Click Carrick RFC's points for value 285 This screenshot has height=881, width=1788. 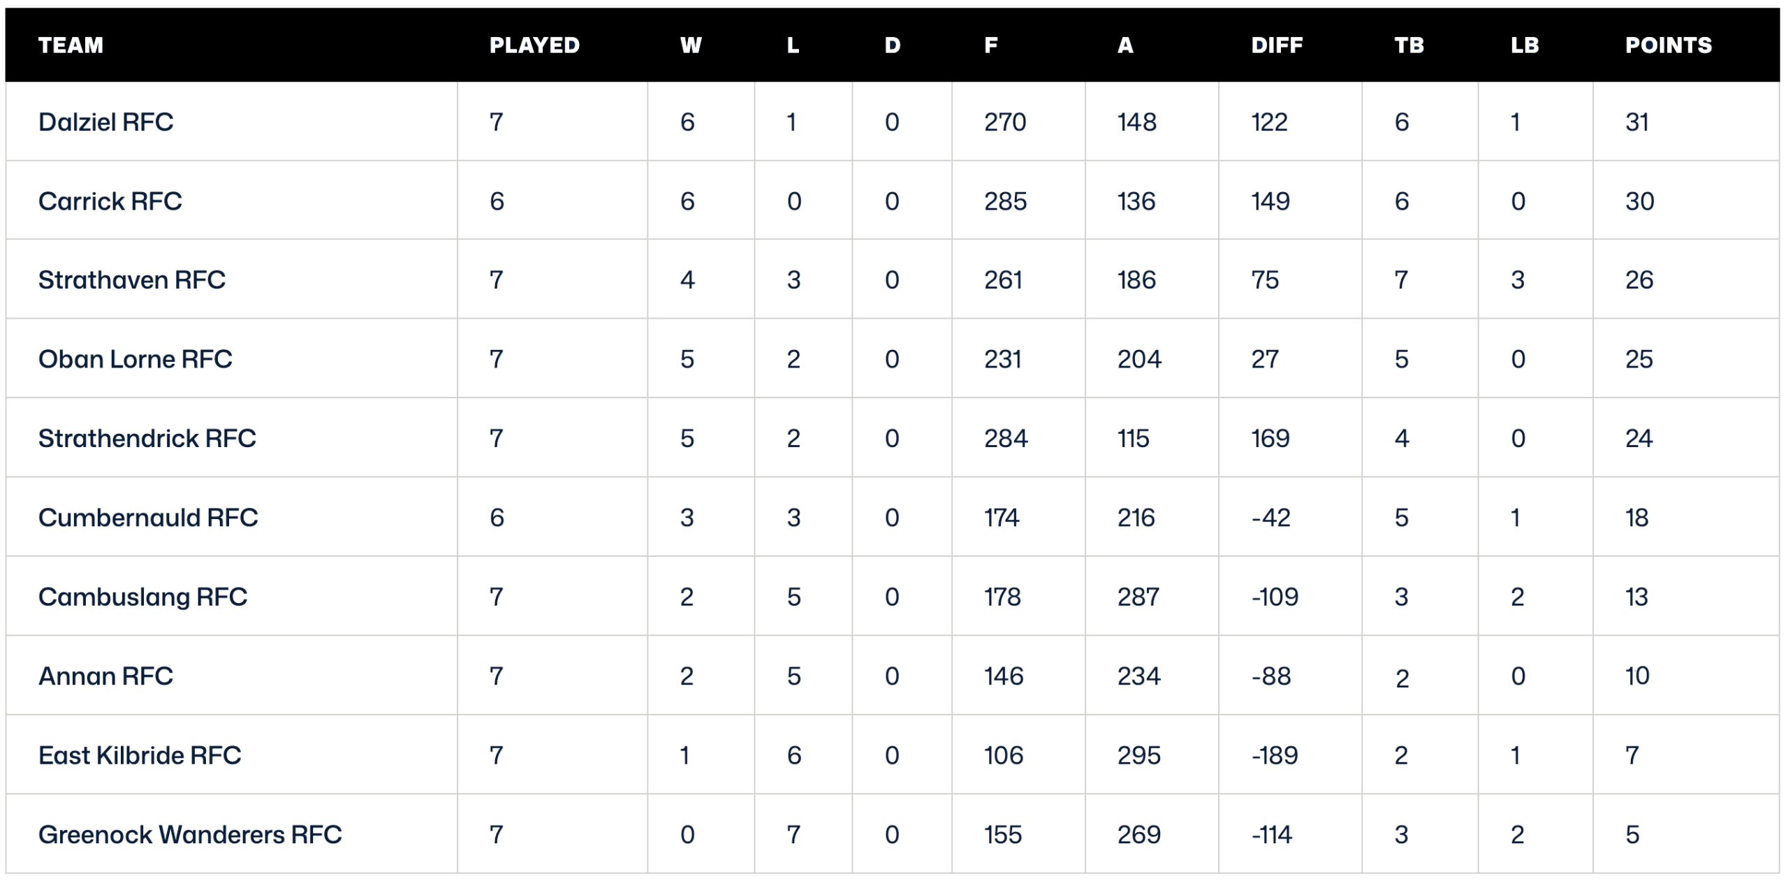tap(1006, 201)
